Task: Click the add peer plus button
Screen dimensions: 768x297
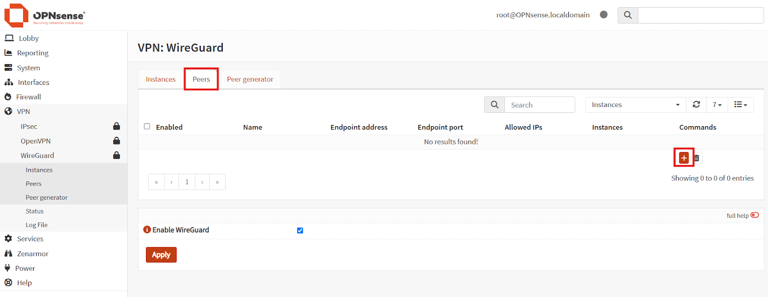Action: pyautogui.click(x=684, y=158)
